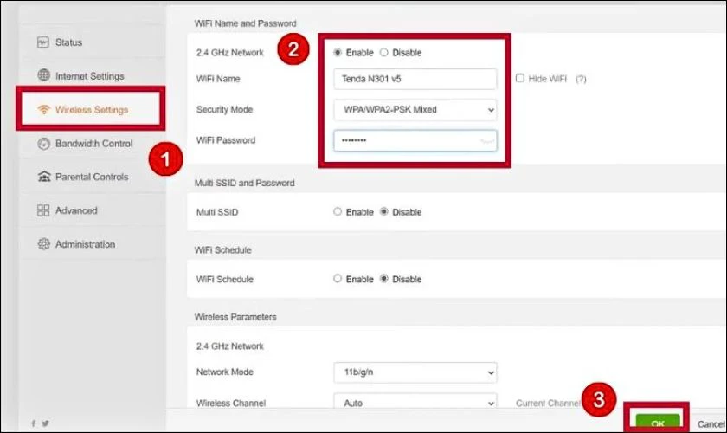Click the WiFi Schedule section heading
The height and width of the screenshot is (433, 727).
tap(222, 250)
